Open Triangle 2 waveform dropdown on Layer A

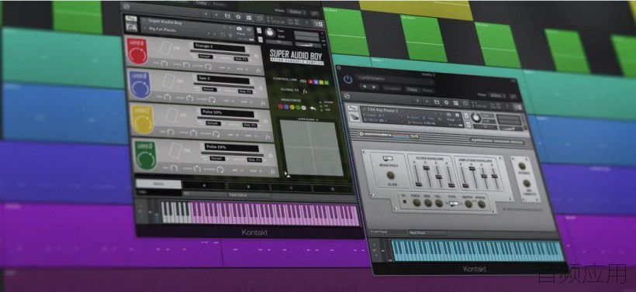click(x=219, y=47)
